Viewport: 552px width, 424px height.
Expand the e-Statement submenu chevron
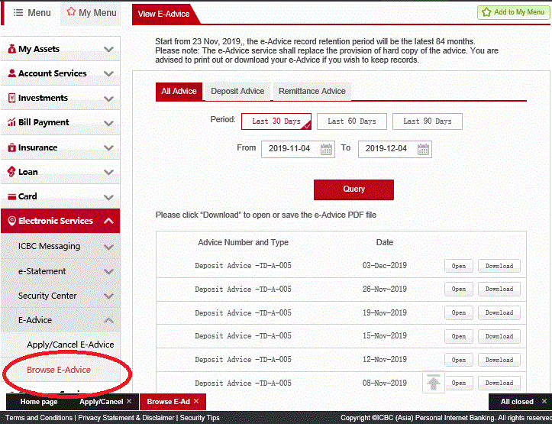click(108, 271)
